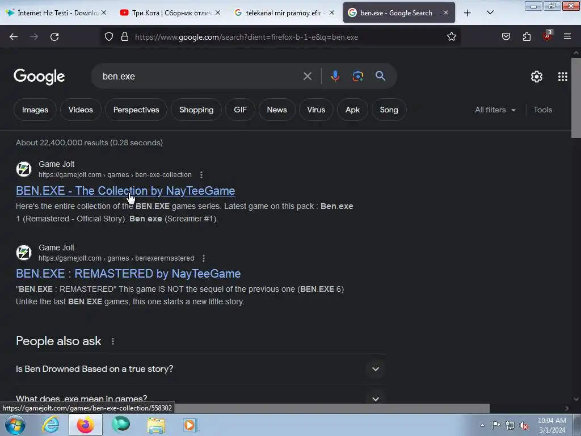581x436 pixels.
Task: Open green globe browser in taskbar
Action: coord(120,425)
